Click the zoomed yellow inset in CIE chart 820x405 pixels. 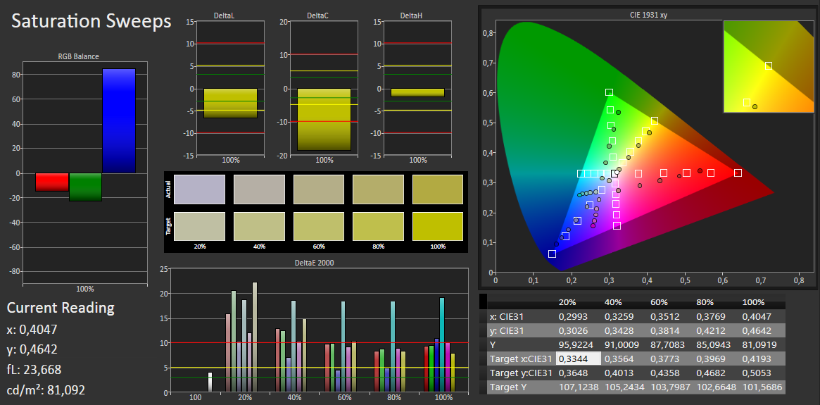pyautogui.click(x=769, y=66)
